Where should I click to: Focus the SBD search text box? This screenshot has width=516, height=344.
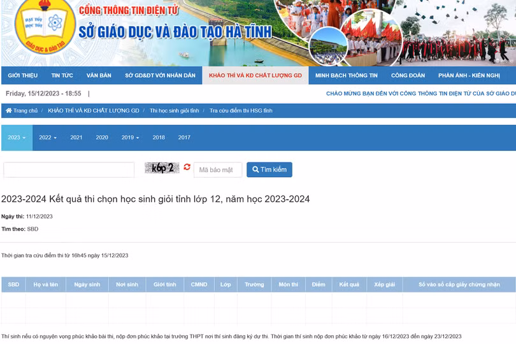click(x=69, y=170)
